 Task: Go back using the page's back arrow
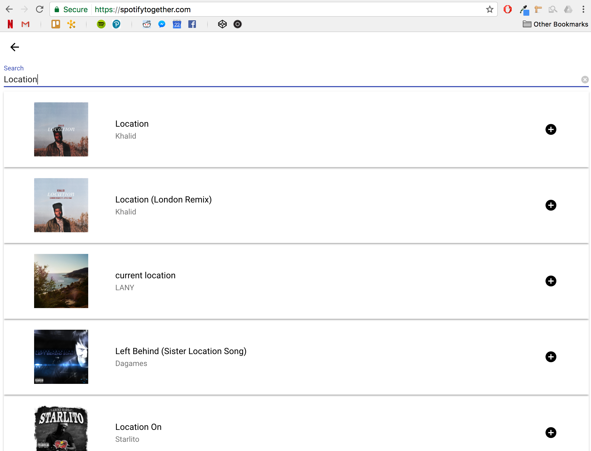pos(15,47)
